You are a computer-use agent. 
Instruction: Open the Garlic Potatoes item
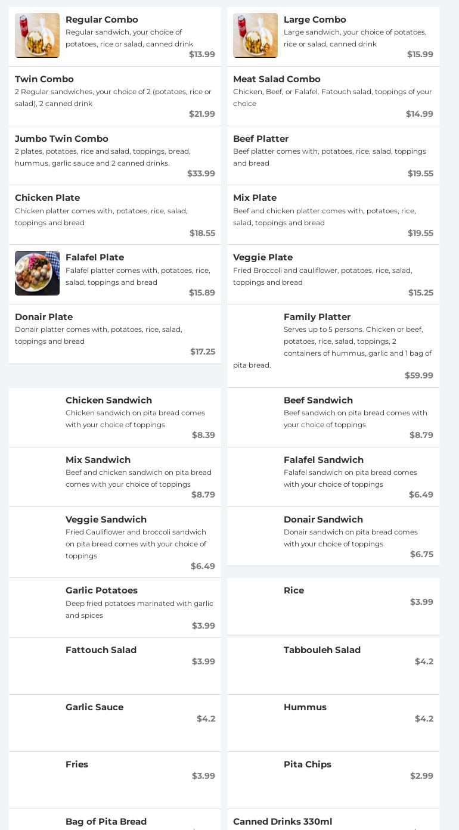tap(114, 607)
